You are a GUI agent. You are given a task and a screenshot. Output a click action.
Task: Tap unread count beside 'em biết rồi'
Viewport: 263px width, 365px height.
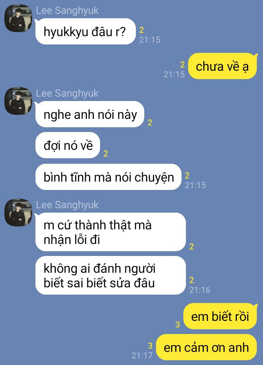tap(178, 324)
